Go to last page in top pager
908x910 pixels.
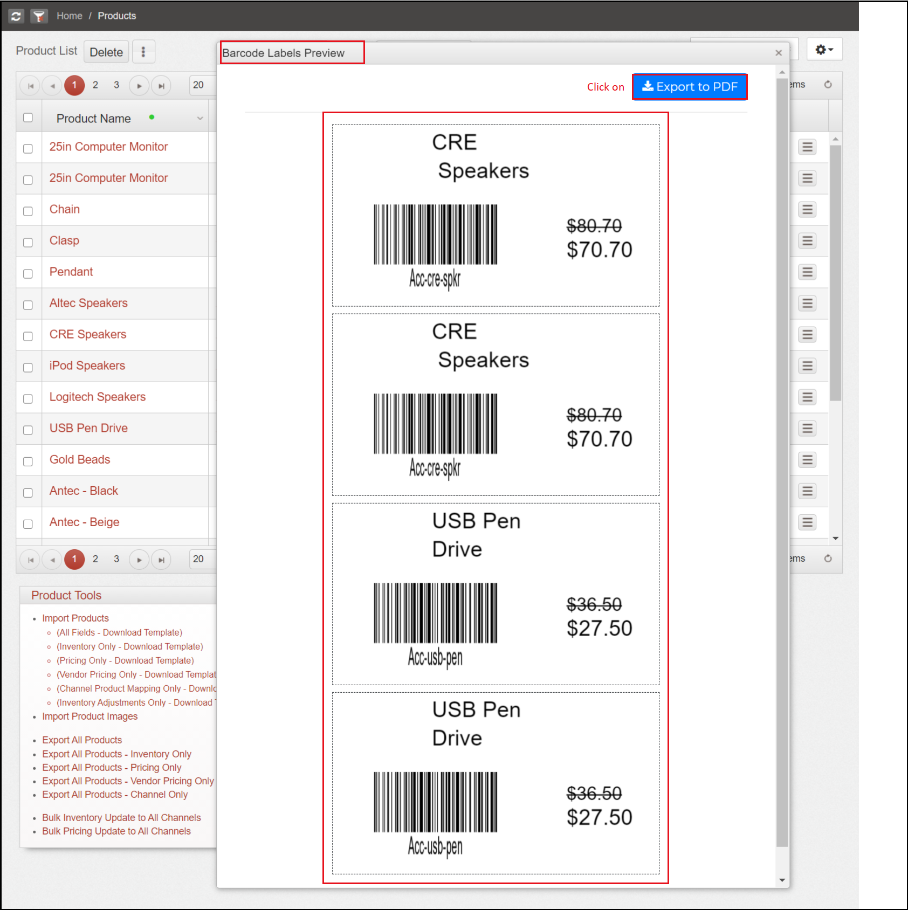point(161,86)
